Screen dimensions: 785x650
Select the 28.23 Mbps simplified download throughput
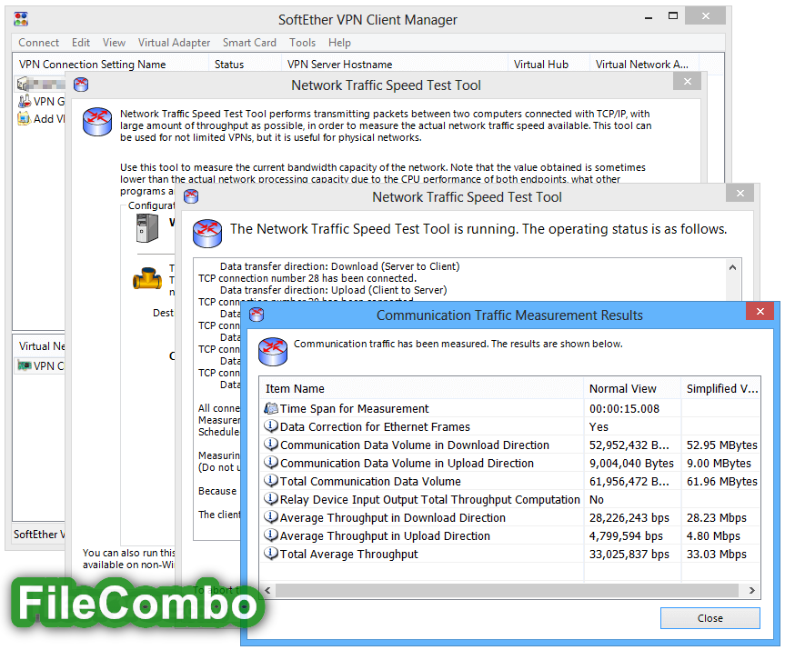[717, 517]
